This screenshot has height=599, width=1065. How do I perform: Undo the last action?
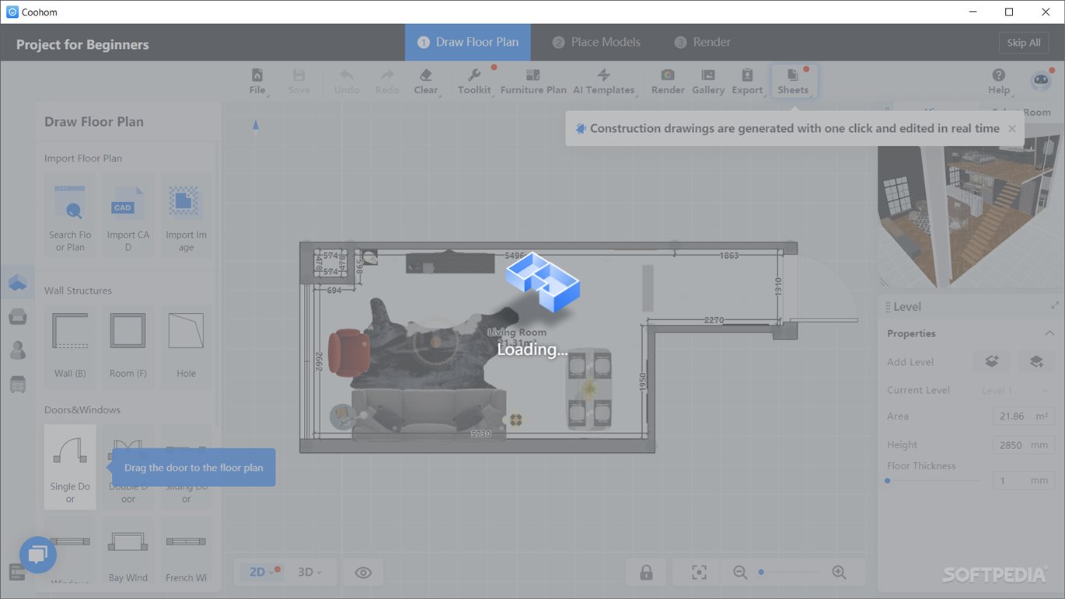coord(346,81)
